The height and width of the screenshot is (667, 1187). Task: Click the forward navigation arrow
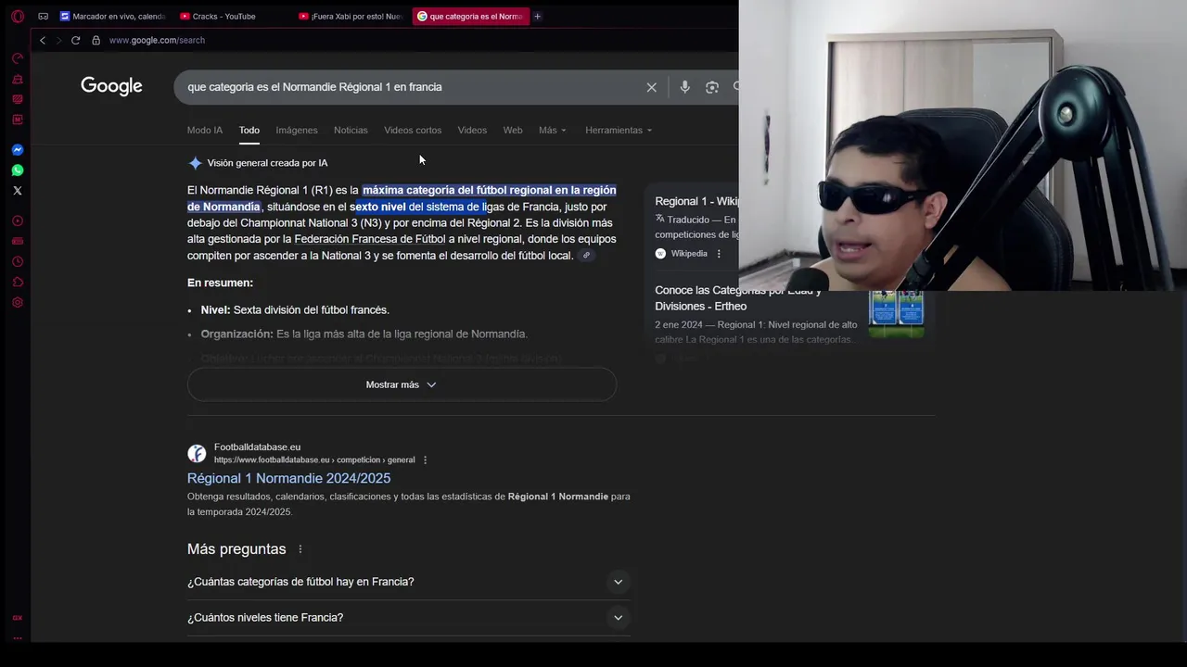[x=58, y=40]
